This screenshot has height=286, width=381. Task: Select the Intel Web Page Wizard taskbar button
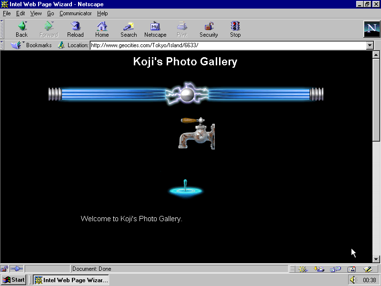(x=71, y=280)
